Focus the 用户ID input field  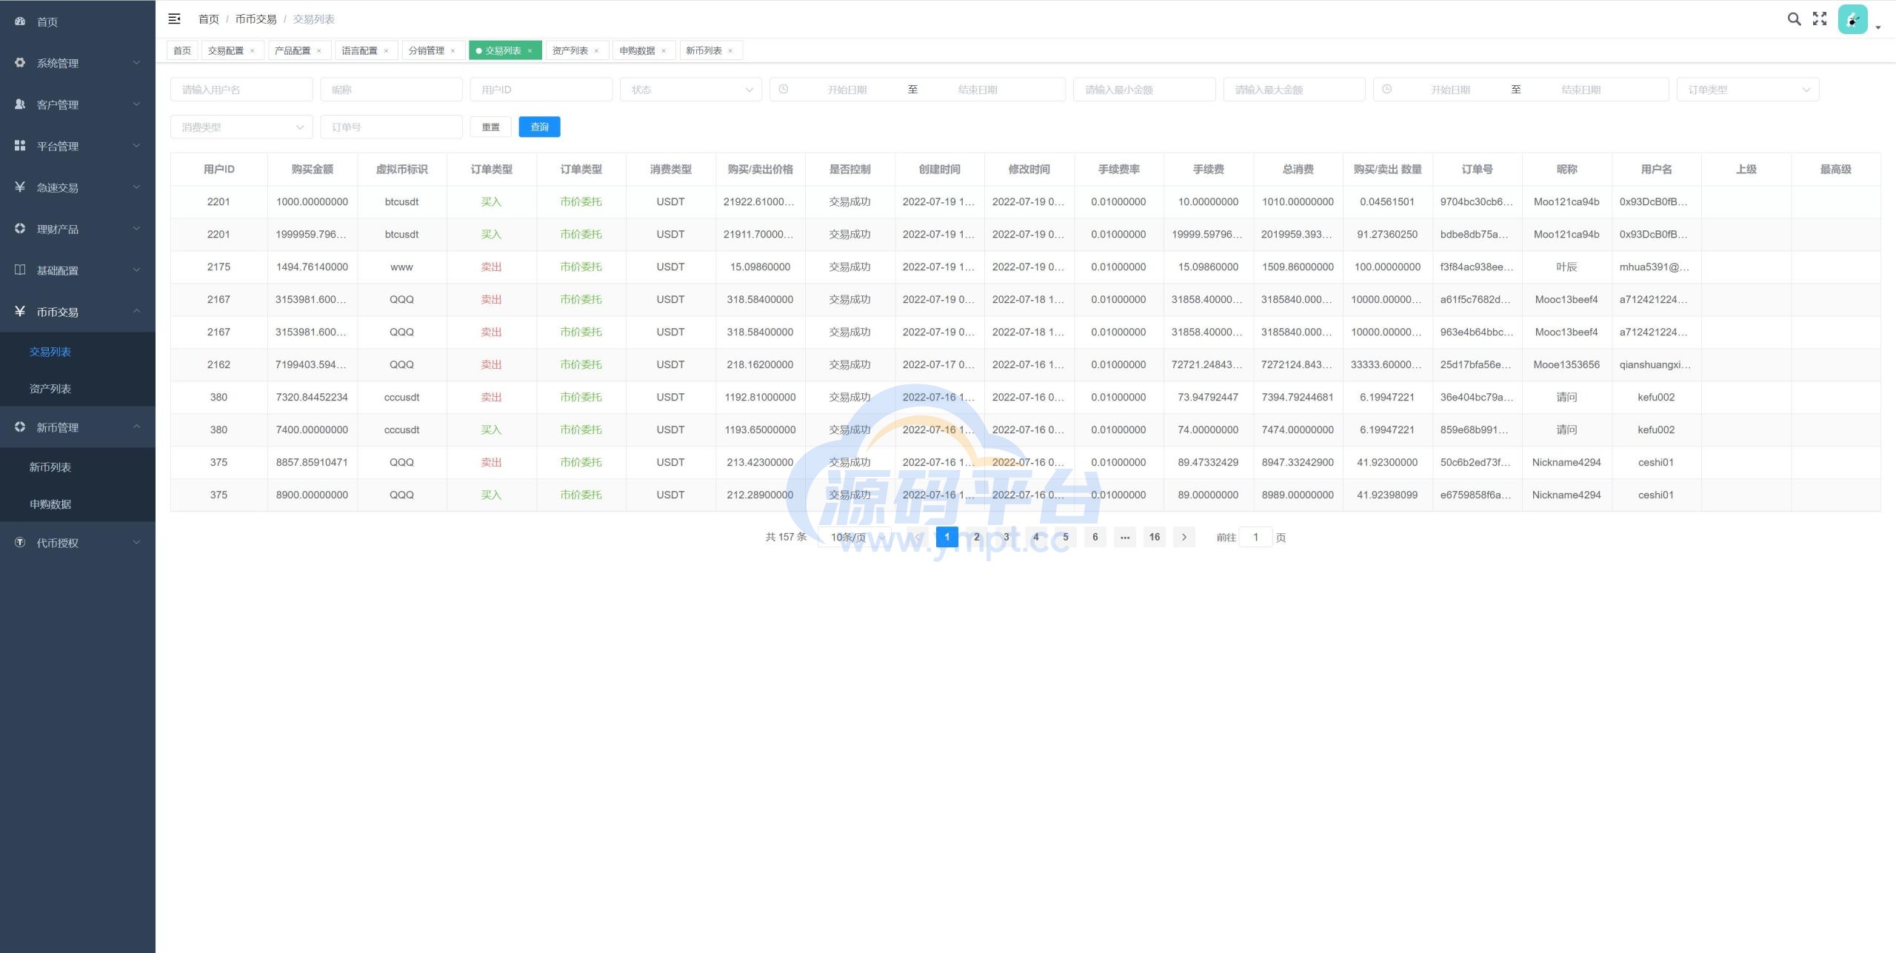point(541,90)
